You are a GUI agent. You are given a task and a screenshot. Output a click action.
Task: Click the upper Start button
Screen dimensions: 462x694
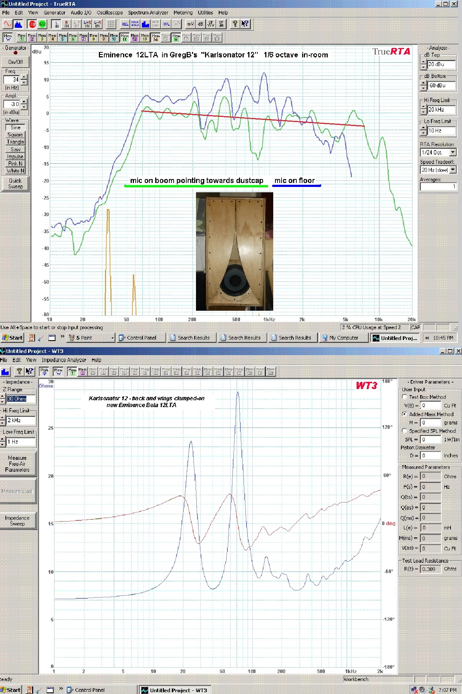point(12,338)
